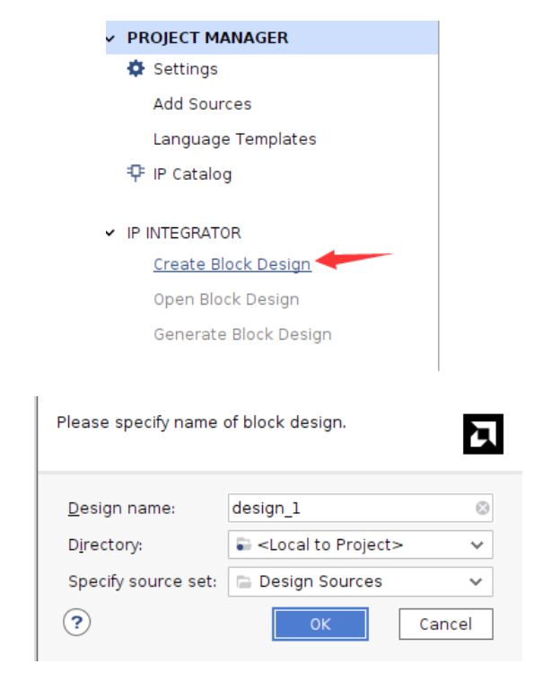
Task: Click the Create Block Design link
Action: [232, 264]
